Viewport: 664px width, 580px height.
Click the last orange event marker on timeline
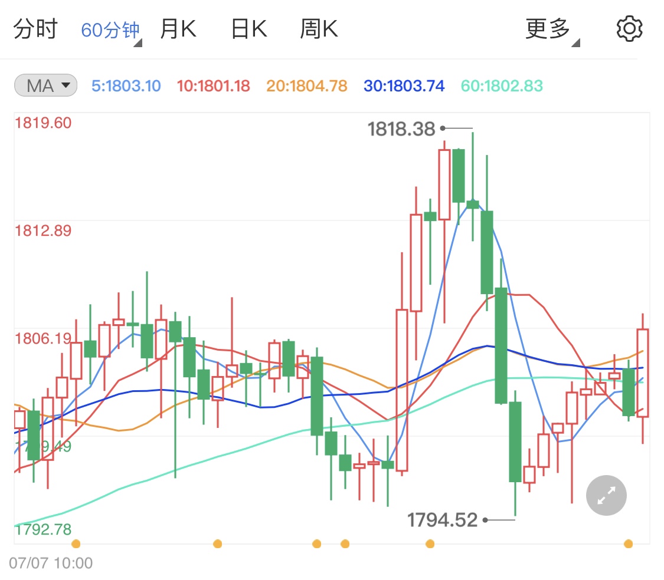[x=629, y=543]
